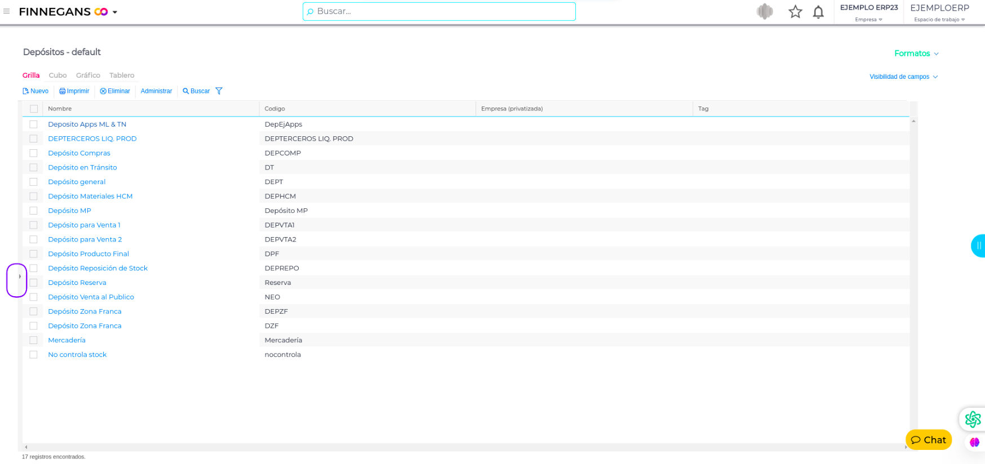Image resolution: width=985 pixels, height=464 pixels.
Task: Click the pink brain icon
Action: click(974, 442)
